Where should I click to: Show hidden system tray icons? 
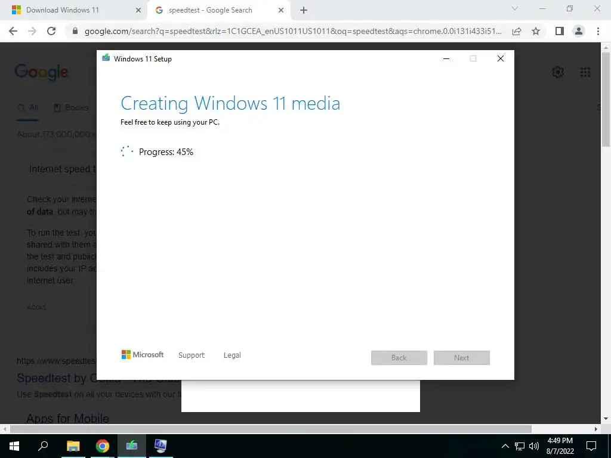point(505,446)
